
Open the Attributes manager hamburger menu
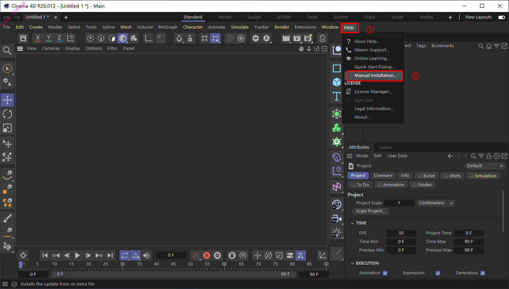pos(350,156)
